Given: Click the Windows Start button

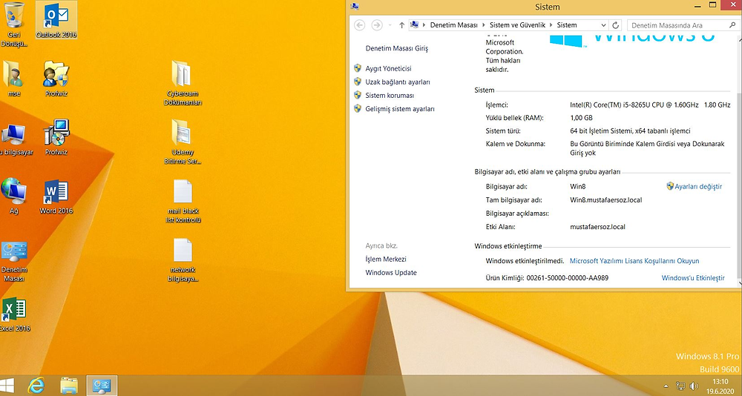Looking at the screenshot, I should pyautogui.click(x=7, y=386).
